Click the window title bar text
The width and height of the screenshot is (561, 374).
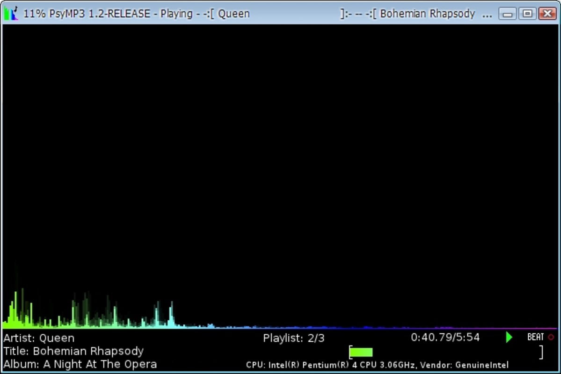[x=258, y=14]
